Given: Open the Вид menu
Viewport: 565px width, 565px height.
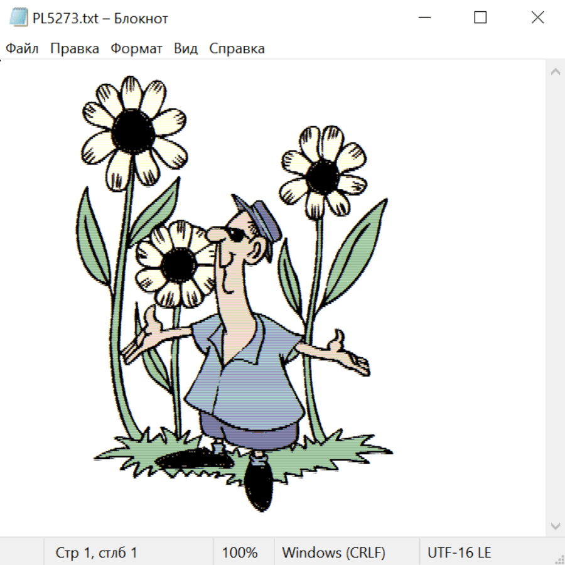Looking at the screenshot, I should (x=185, y=49).
